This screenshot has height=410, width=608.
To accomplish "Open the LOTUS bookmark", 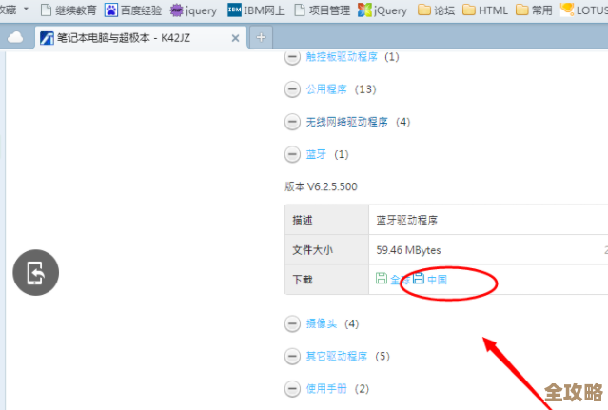I will coord(584,10).
